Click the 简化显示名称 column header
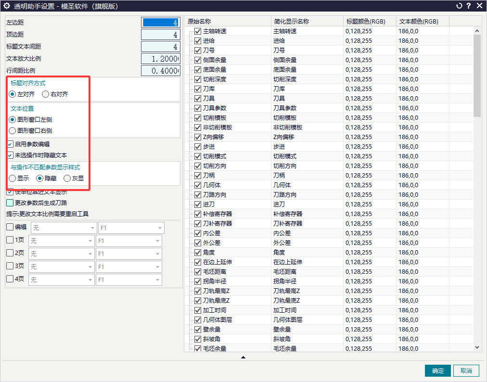 point(307,22)
